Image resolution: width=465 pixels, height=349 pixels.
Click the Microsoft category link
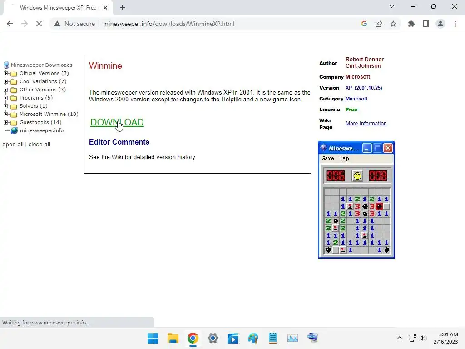[356, 99]
